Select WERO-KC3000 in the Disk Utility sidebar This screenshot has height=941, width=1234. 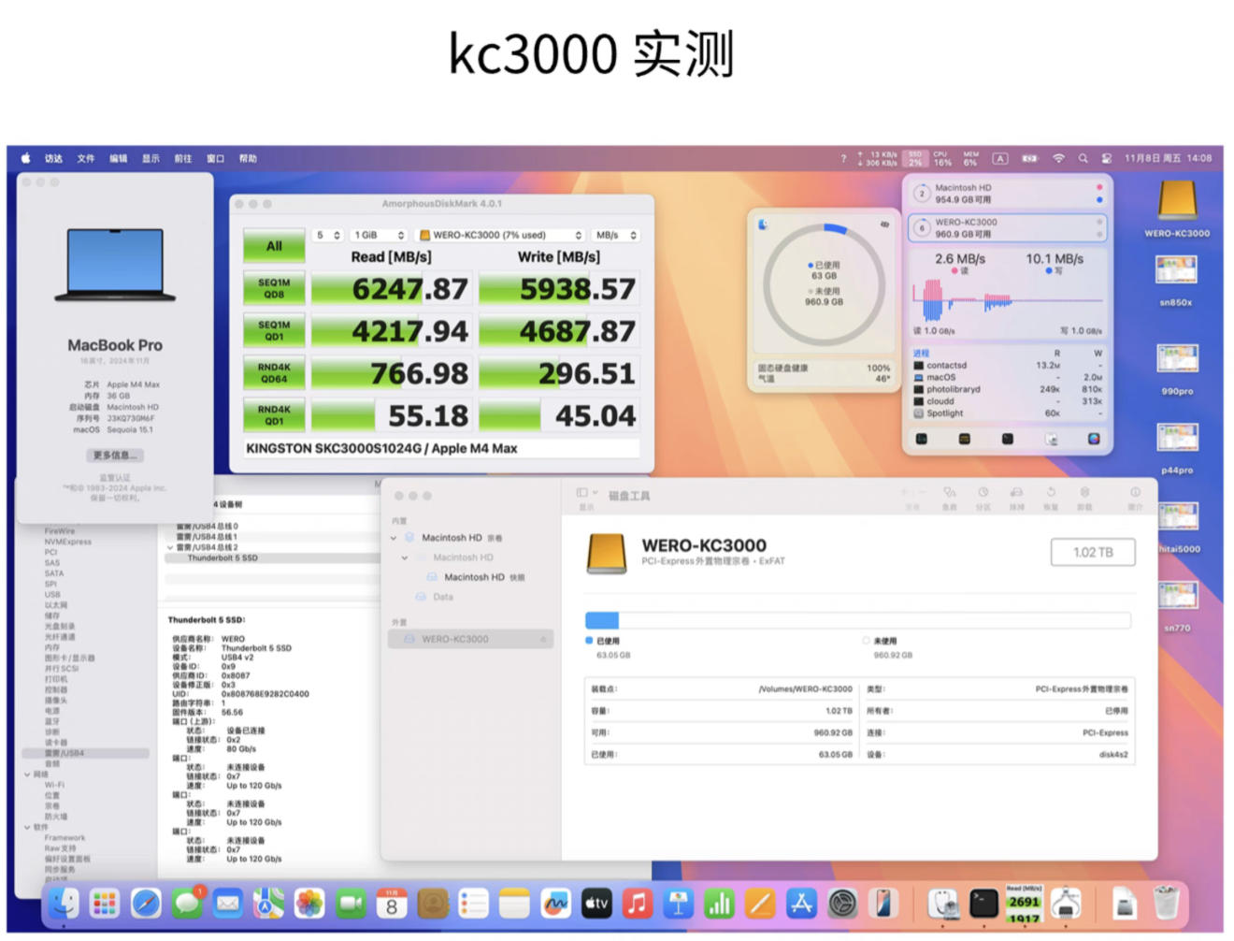tap(470, 640)
